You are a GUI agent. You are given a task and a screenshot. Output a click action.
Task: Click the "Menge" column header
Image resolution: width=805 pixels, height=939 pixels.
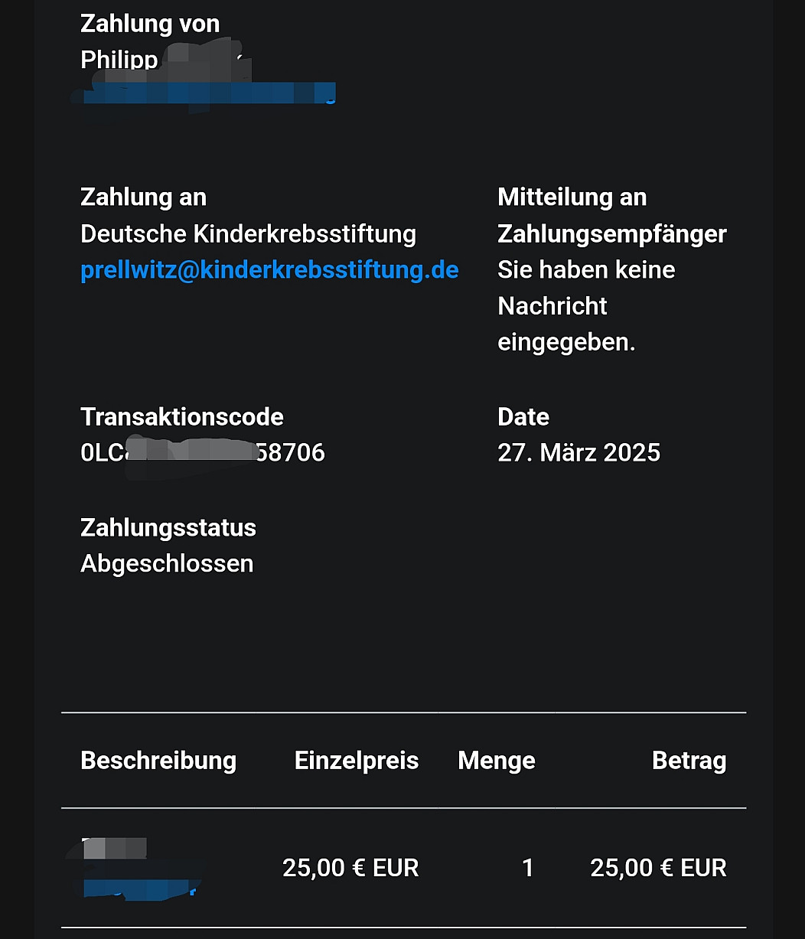click(497, 761)
